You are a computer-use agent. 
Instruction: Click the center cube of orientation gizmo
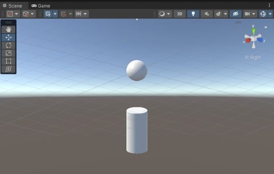tap(253, 38)
